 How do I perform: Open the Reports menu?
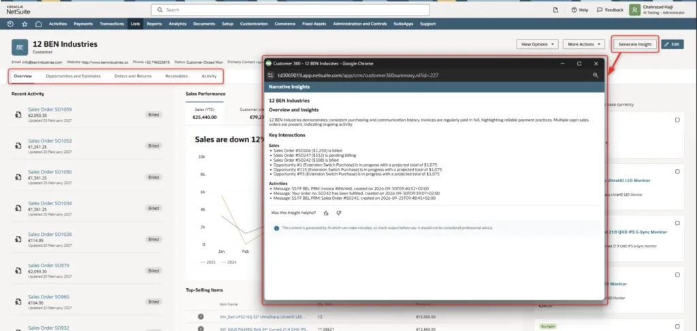click(155, 24)
